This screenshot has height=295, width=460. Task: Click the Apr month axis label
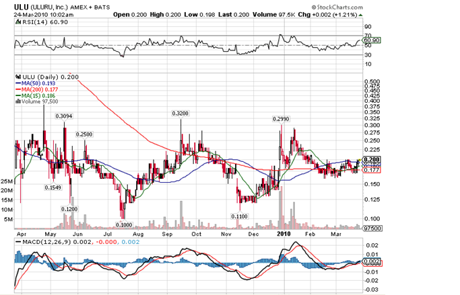pyautogui.click(x=22, y=234)
